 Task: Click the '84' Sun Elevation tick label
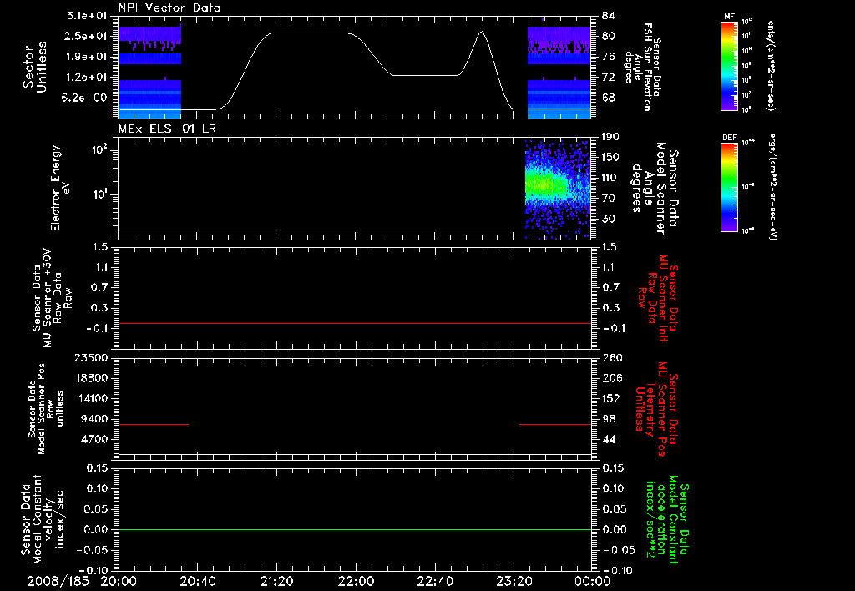point(609,16)
